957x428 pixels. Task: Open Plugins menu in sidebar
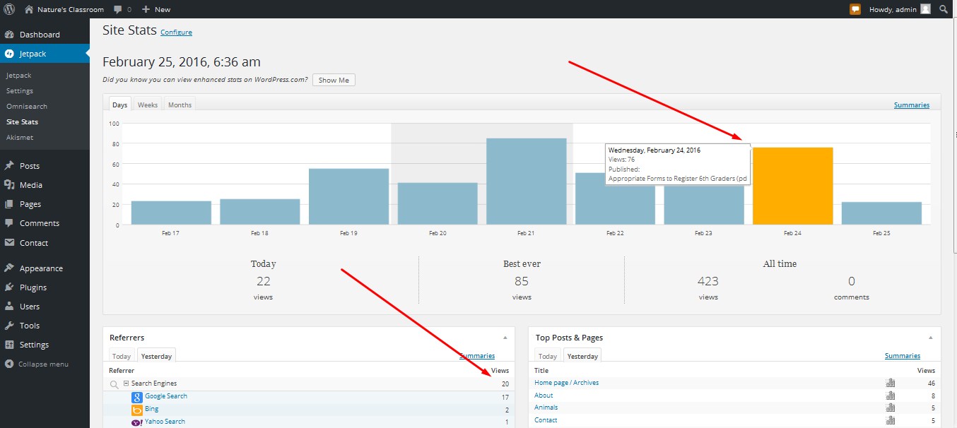coord(45,287)
